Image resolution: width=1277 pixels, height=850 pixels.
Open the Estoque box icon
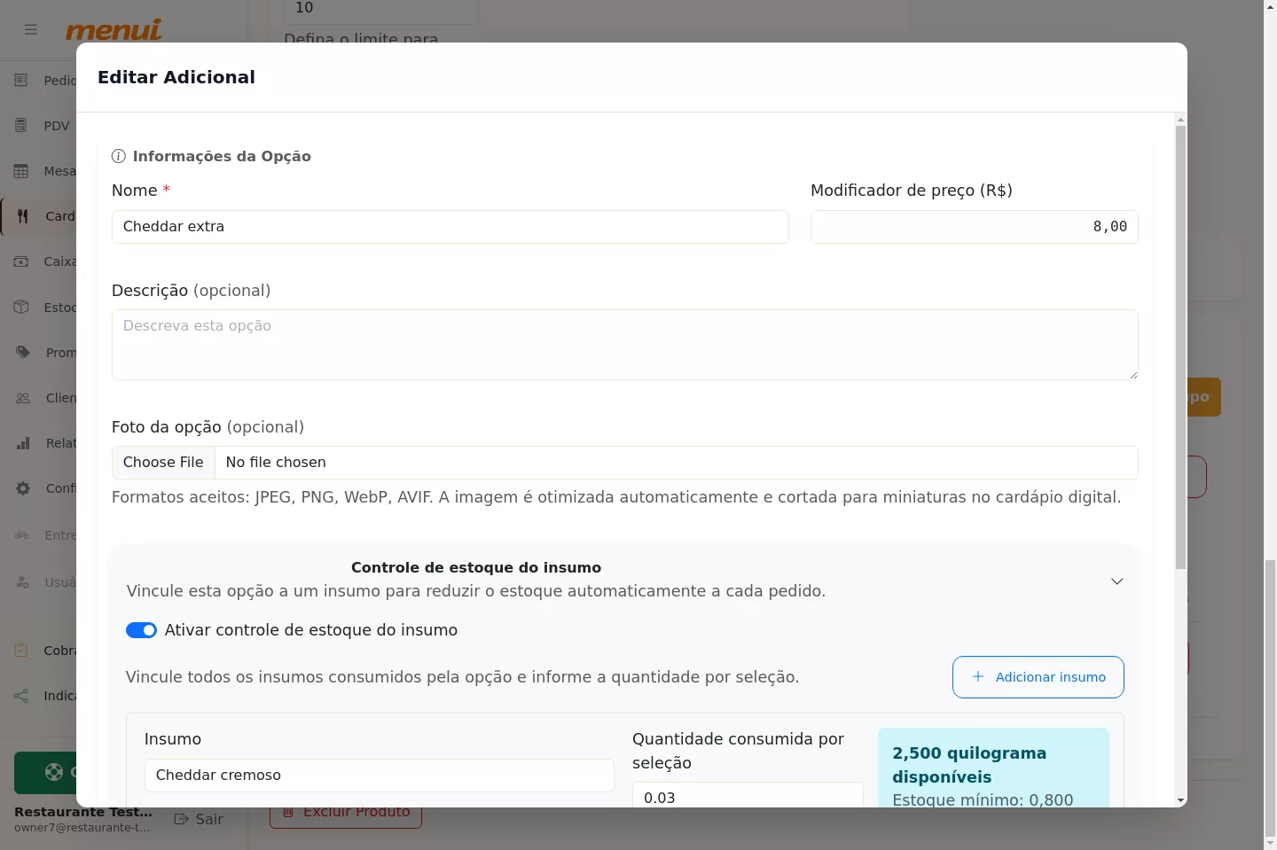(x=21, y=307)
